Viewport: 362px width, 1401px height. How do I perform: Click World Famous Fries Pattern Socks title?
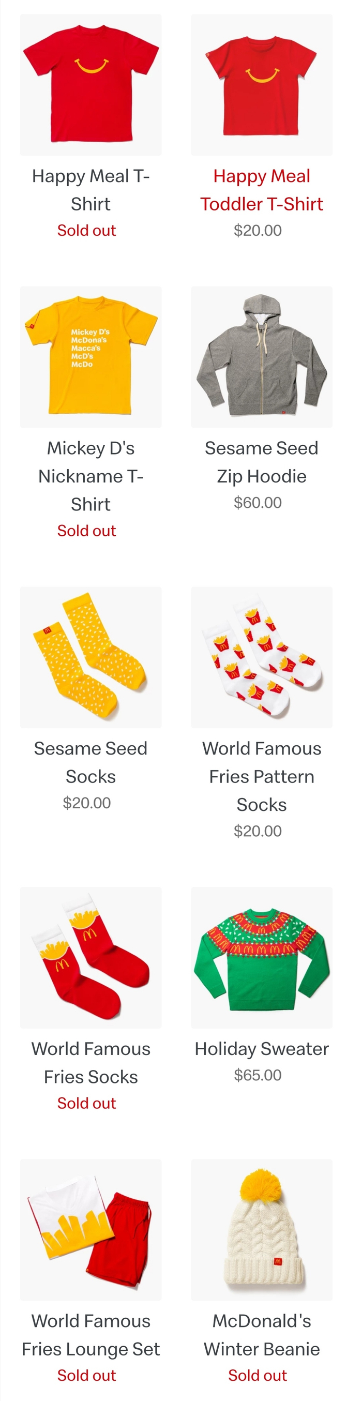(262, 776)
